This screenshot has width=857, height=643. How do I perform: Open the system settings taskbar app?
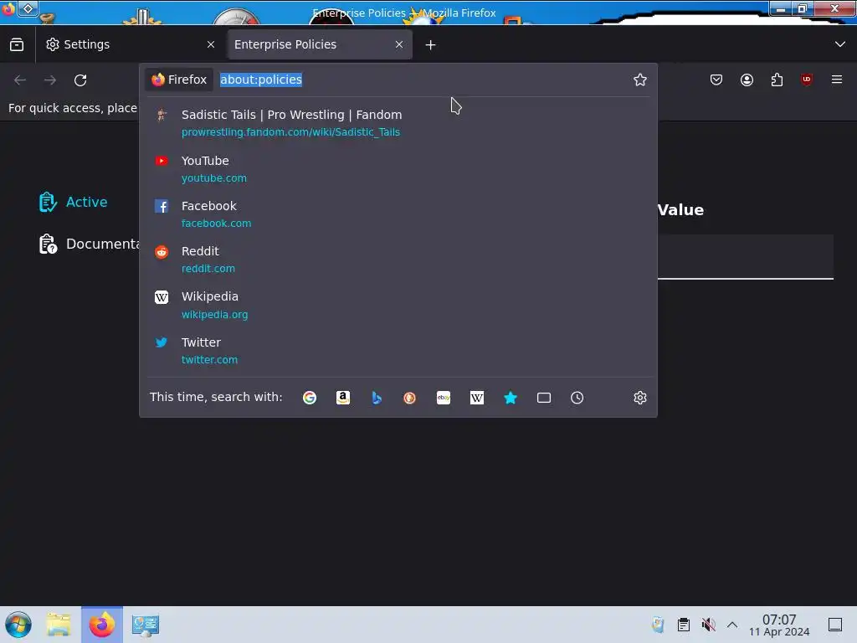pyautogui.click(x=146, y=625)
